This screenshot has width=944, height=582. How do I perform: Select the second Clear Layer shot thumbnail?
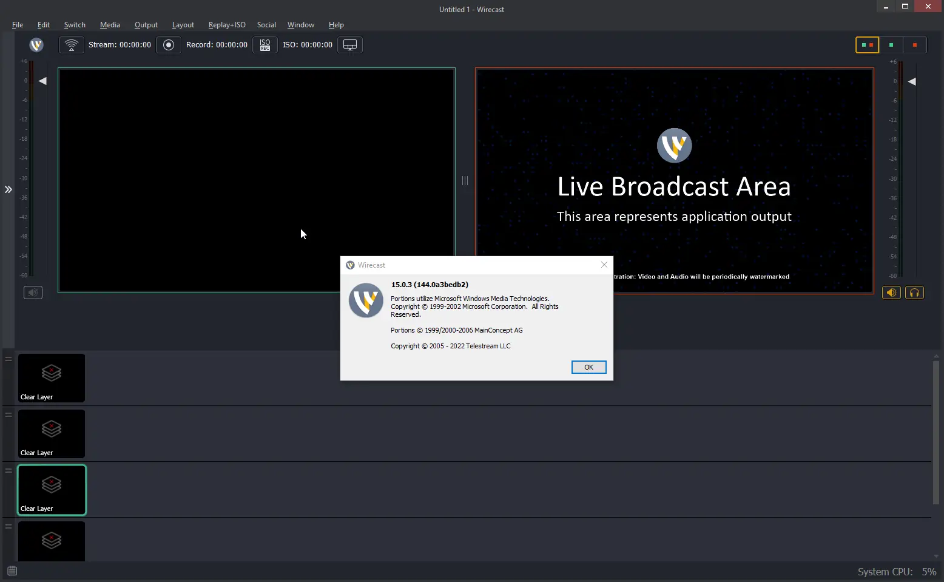[52, 434]
